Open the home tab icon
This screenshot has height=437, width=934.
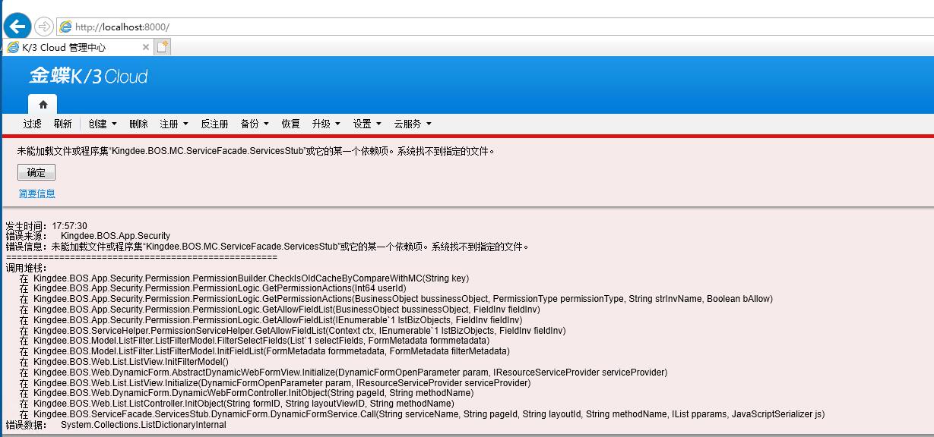pyautogui.click(x=43, y=105)
